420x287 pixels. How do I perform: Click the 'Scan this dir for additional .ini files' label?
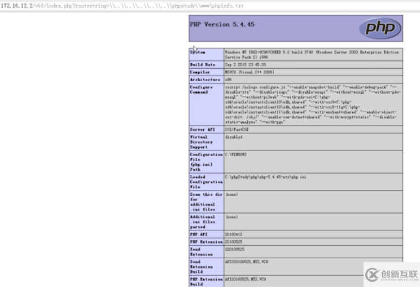(x=206, y=202)
